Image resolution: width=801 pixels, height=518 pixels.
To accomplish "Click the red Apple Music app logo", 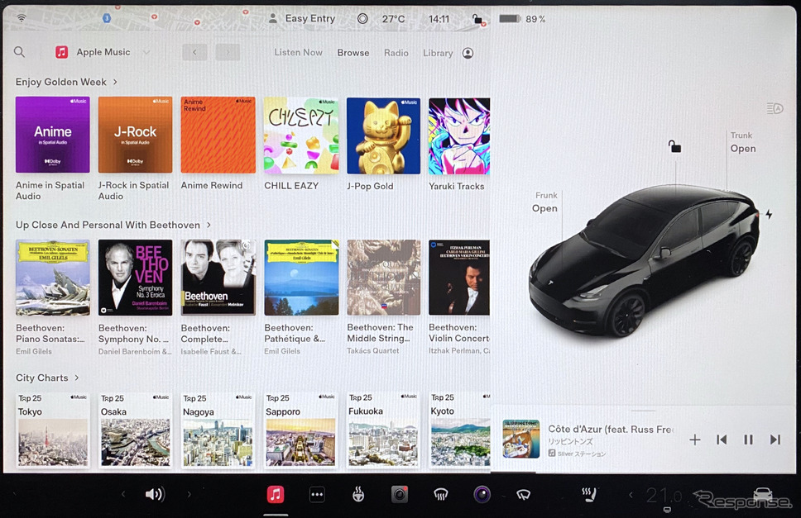I will [x=62, y=52].
